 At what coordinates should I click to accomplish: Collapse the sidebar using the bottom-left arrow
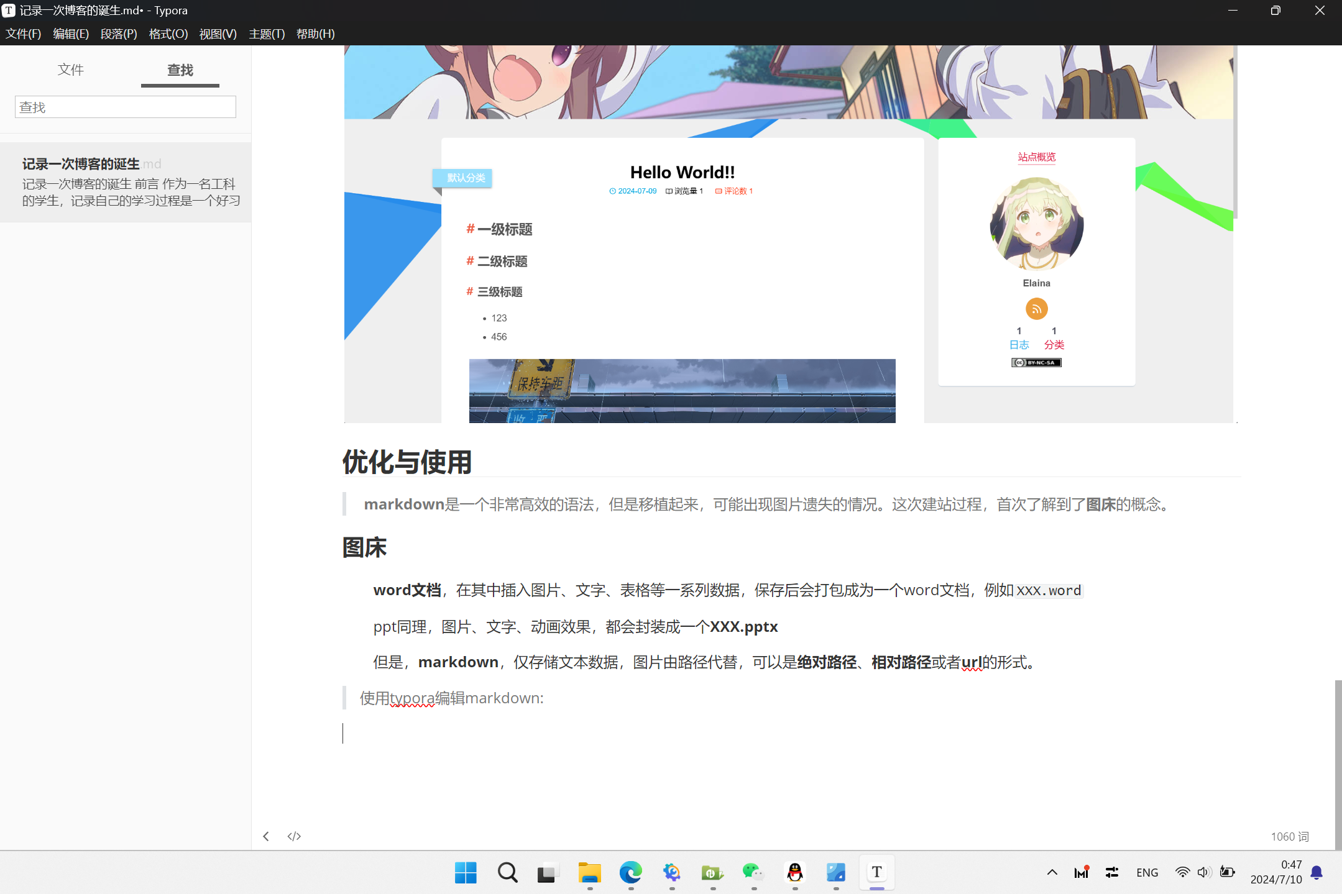[266, 836]
